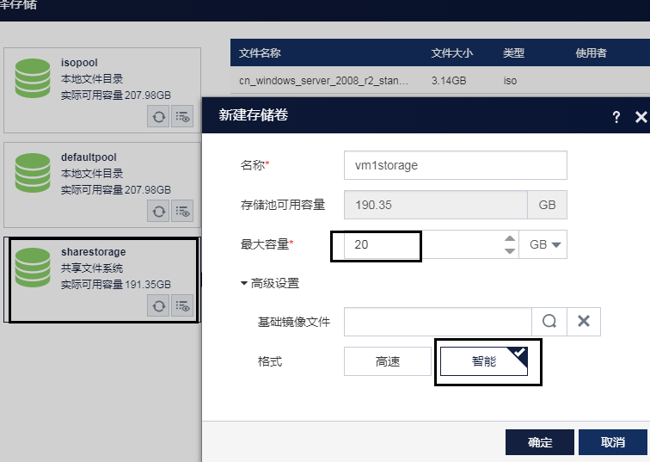Refresh the isopool storage pool
This screenshot has width=650, height=462.
(158, 117)
